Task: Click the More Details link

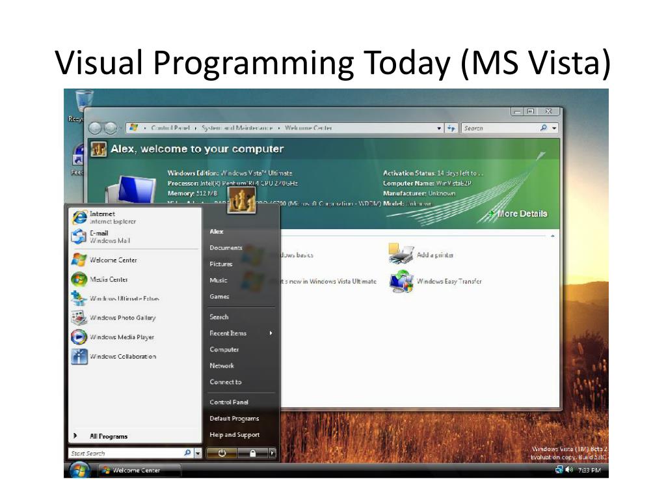Action: (522, 214)
